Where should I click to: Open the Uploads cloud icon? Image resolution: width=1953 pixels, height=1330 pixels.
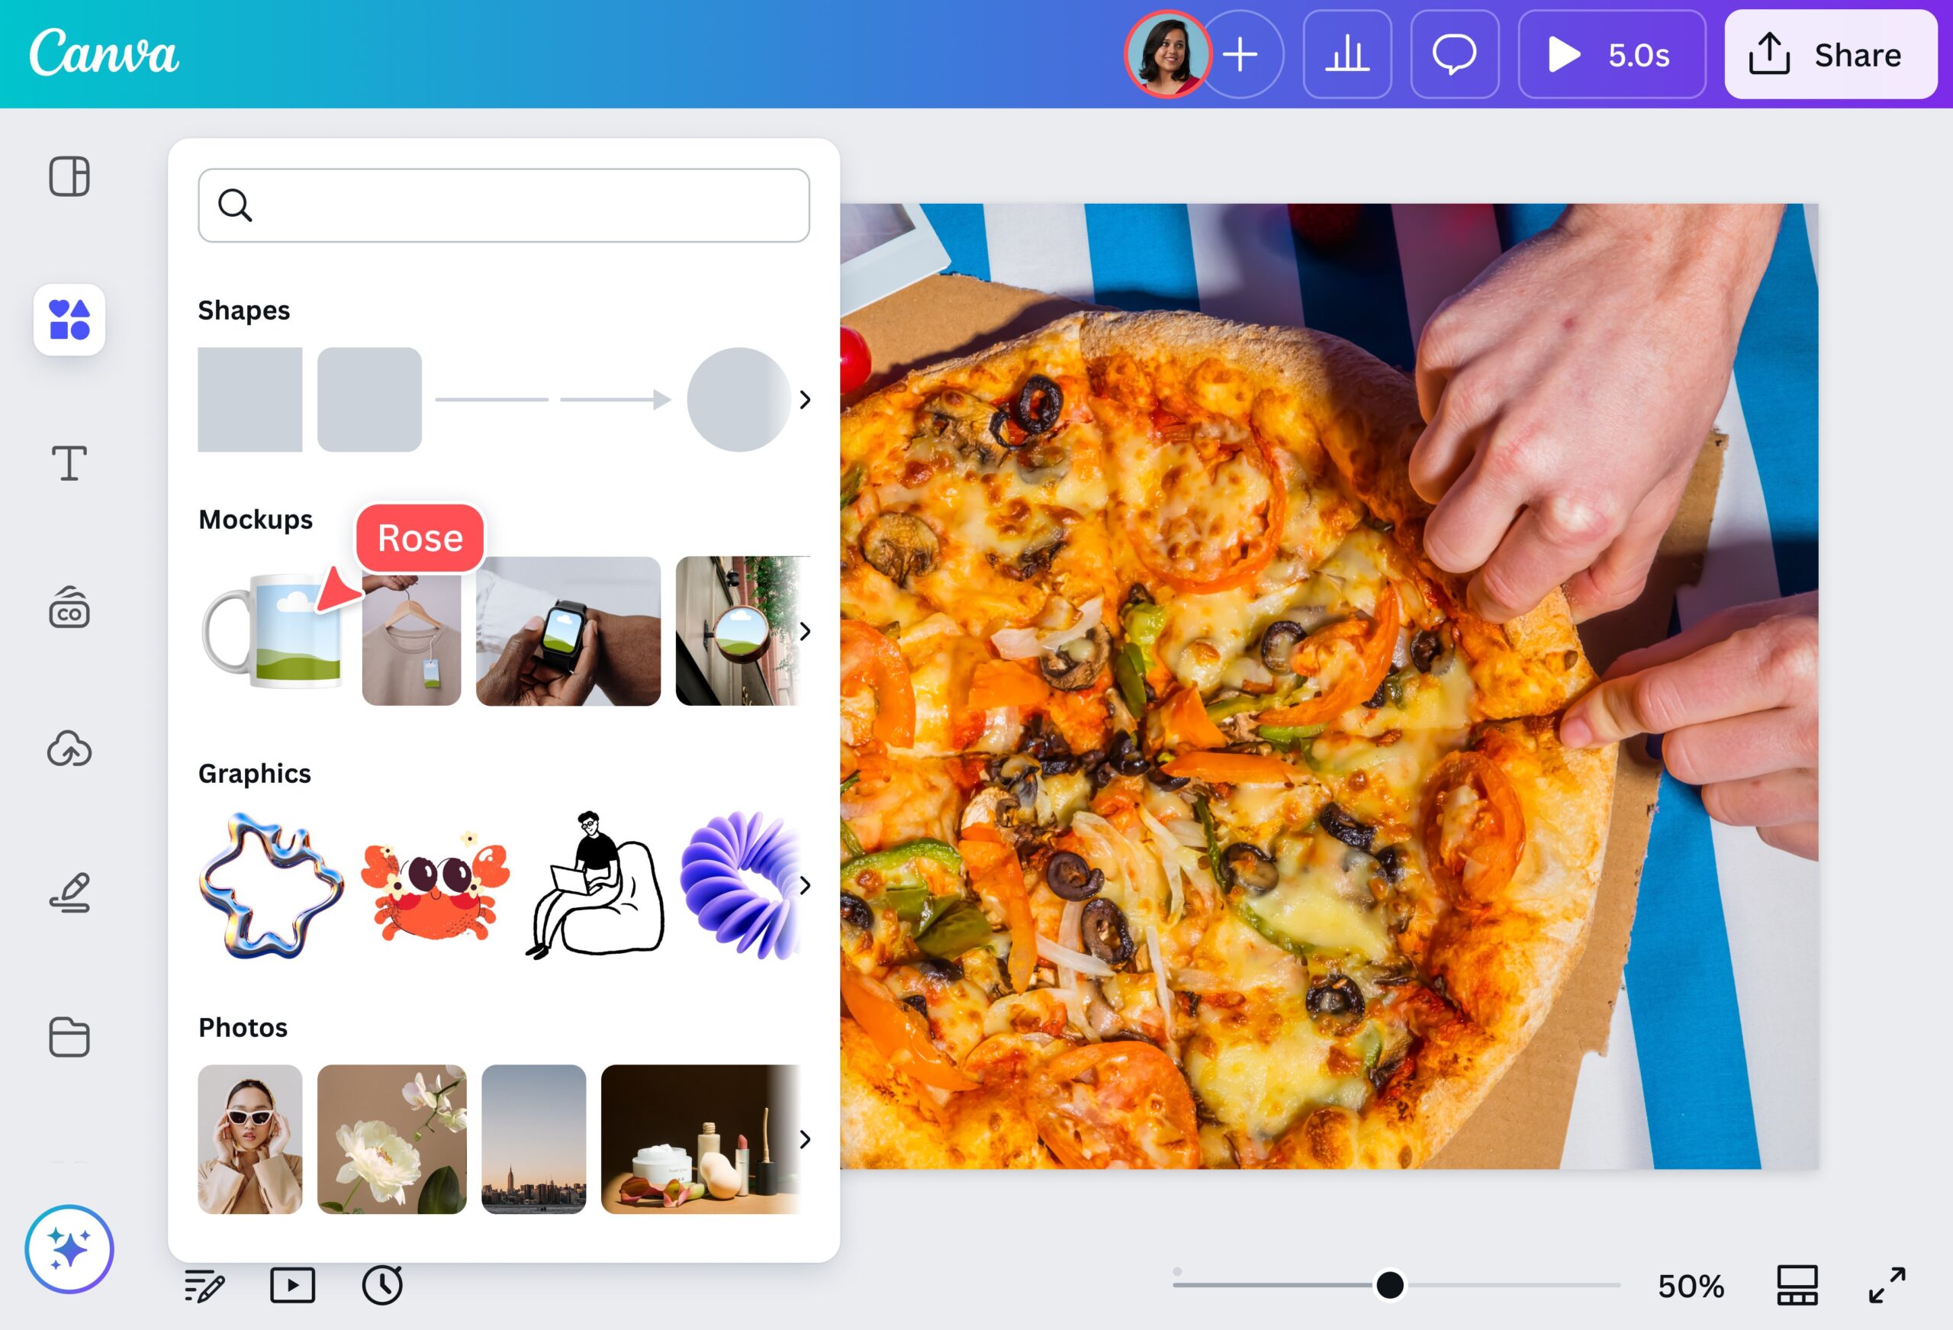(x=69, y=749)
